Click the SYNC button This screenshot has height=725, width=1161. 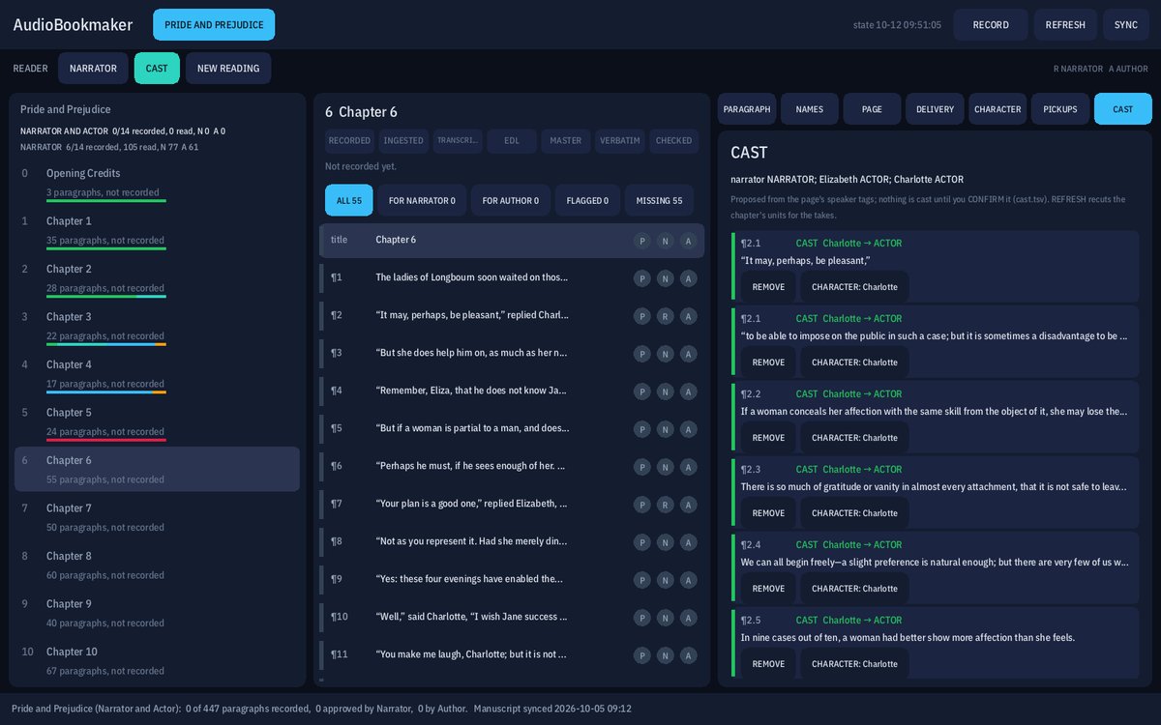click(x=1126, y=25)
